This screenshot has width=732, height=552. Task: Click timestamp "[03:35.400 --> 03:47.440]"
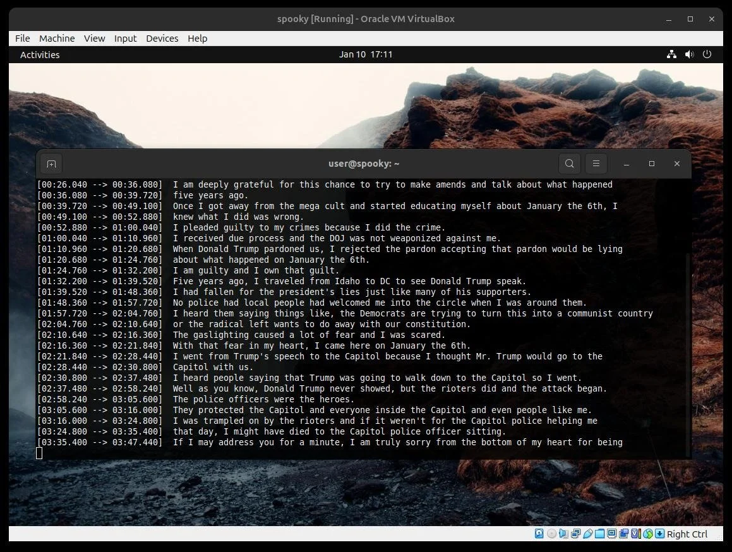99,442
